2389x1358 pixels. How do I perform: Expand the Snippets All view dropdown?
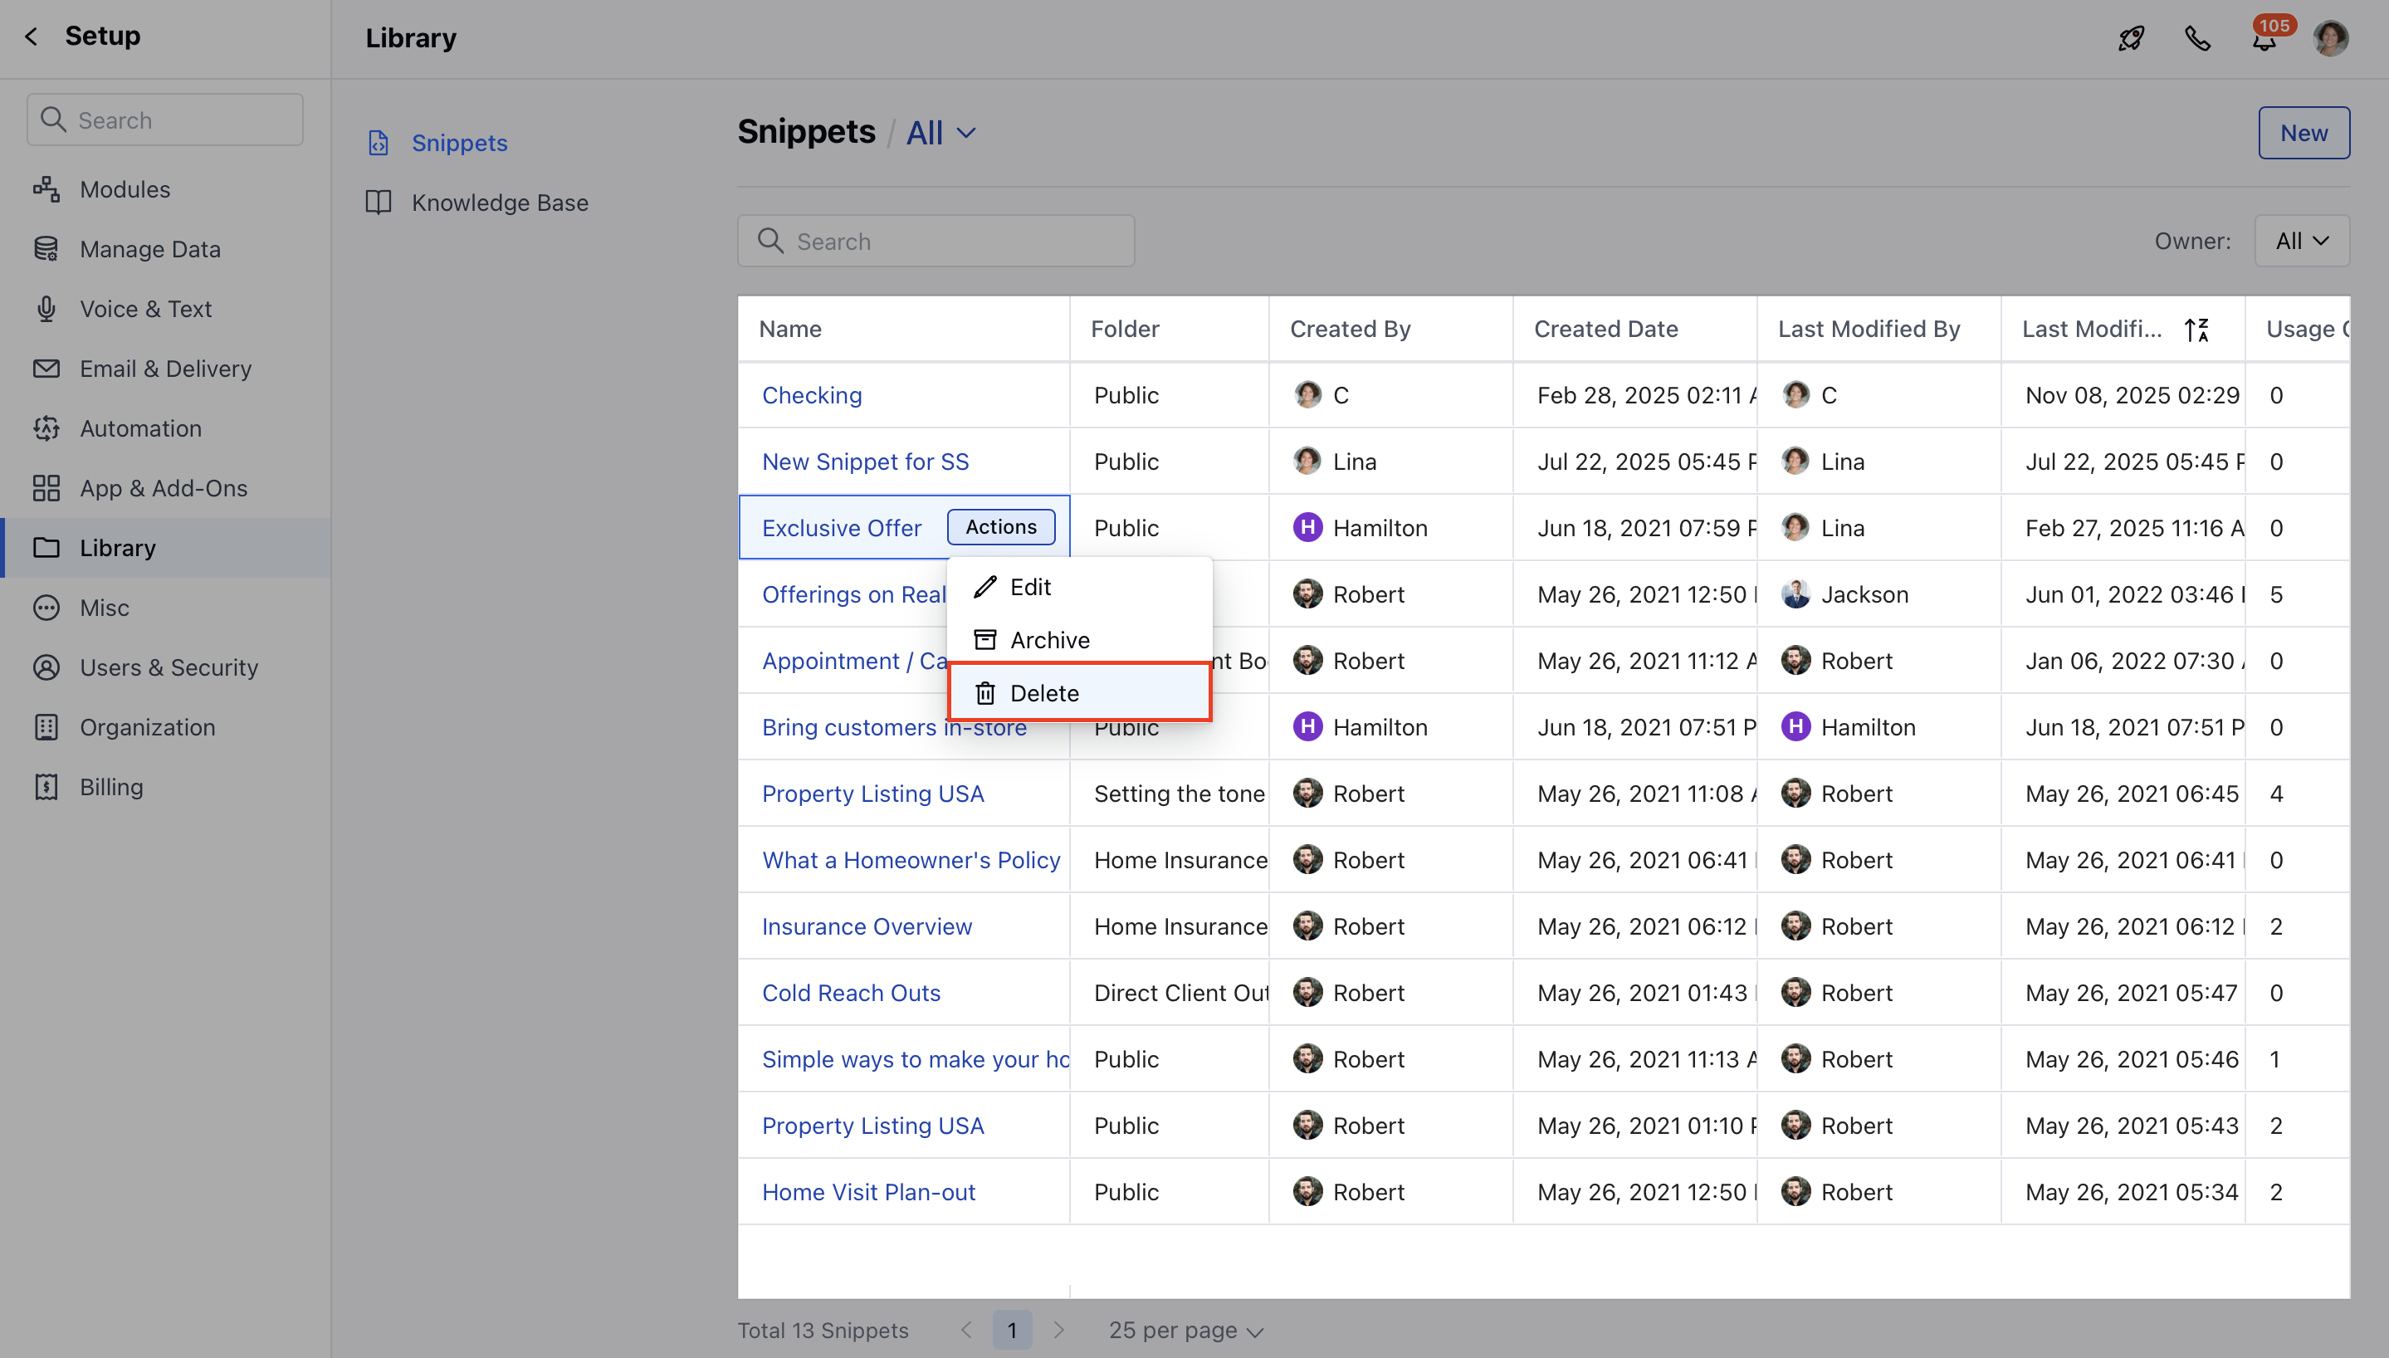point(940,134)
